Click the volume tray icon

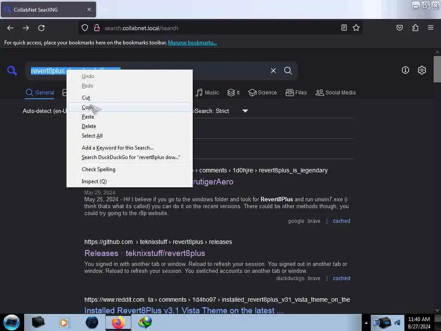coord(398,323)
